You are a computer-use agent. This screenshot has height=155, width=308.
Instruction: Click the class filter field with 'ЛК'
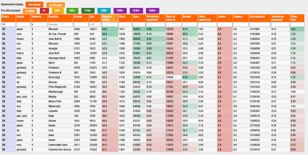8,24
